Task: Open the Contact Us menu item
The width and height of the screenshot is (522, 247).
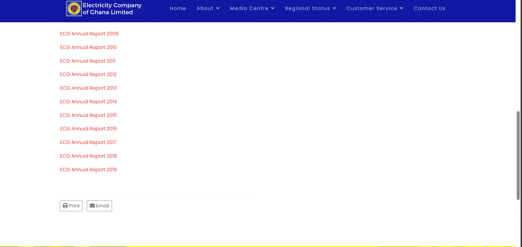Action: pyautogui.click(x=429, y=8)
